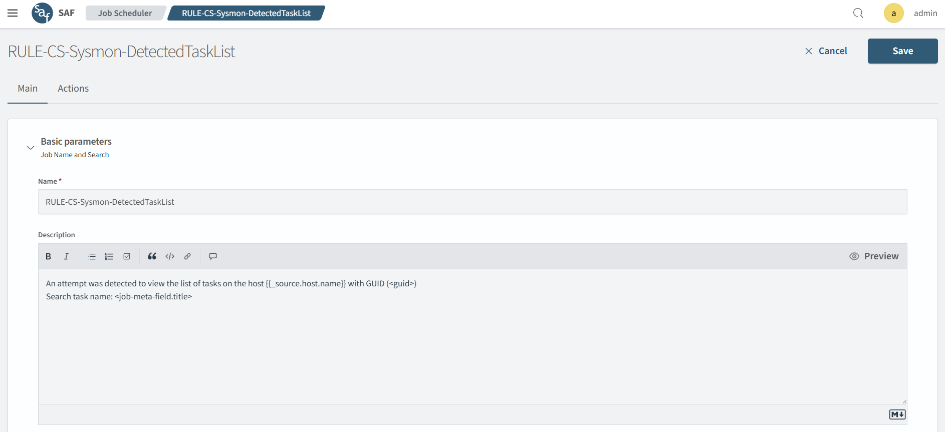Insert a blockquote
This screenshot has width=945, height=432.
pos(152,256)
